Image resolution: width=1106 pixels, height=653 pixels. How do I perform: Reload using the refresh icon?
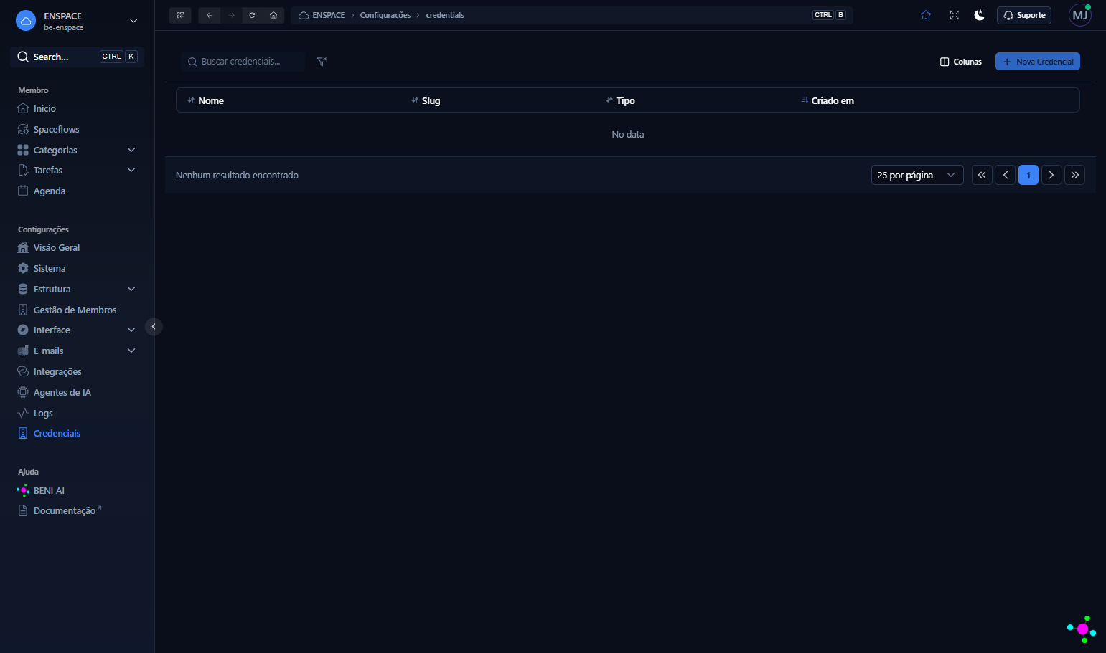tap(252, 15)
